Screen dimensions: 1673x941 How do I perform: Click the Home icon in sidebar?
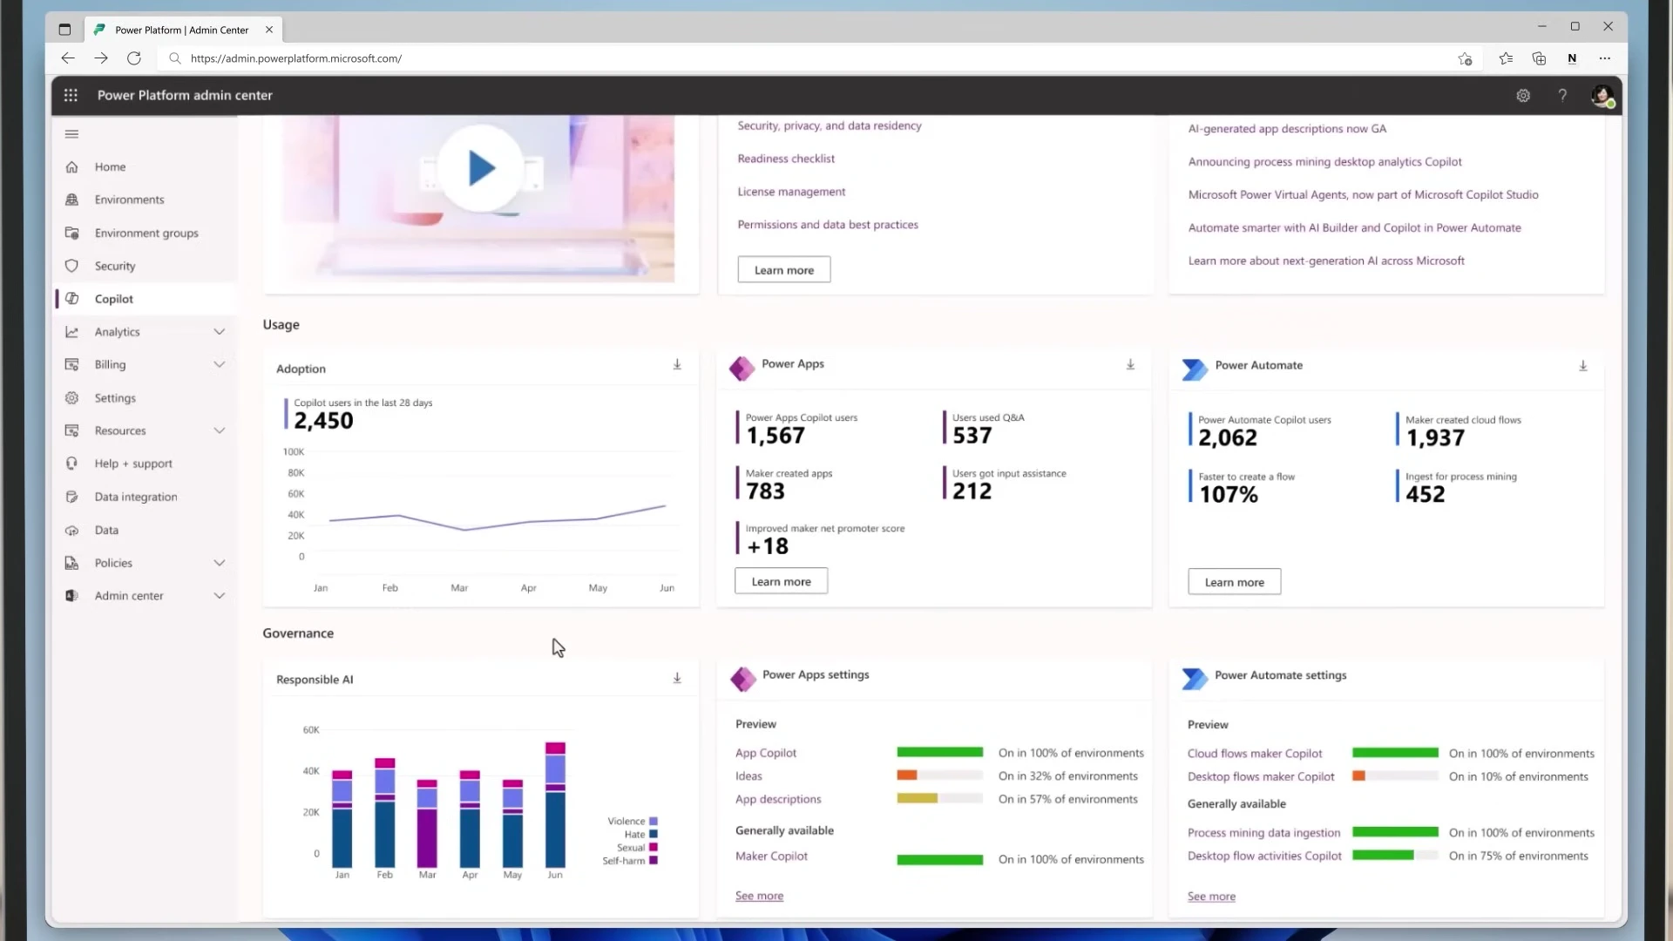coord(71,166)
